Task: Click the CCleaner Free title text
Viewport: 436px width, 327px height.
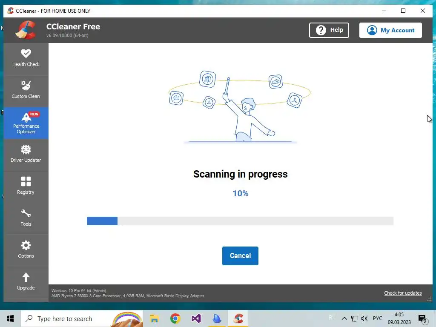Action: click(73, 27)
